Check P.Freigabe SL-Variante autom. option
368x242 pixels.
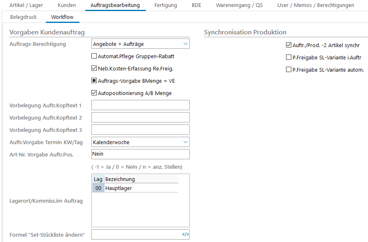coord(289,70)
